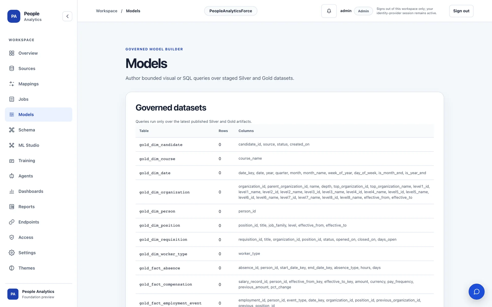Image resolution: width=492 pixels, height=307 pixels.
Task: Click the Sign out button
Action: pos(461,11)
